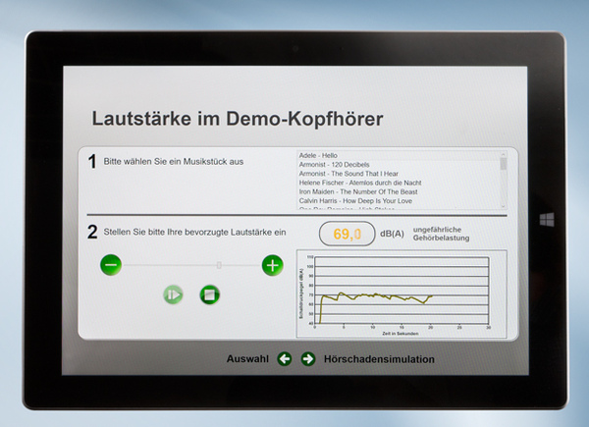Go back with left arrow to Auswahl
The image size is (589, 427).
pos(285,358)
